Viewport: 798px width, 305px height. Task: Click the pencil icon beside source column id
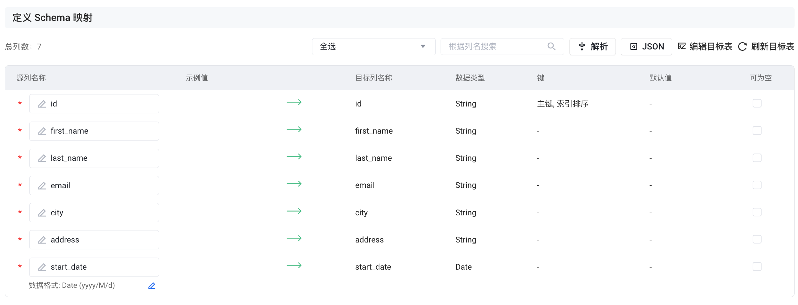tap(42, 104)
